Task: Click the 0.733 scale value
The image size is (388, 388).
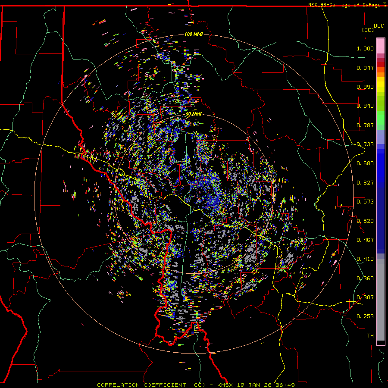Action: click(365, 144)
